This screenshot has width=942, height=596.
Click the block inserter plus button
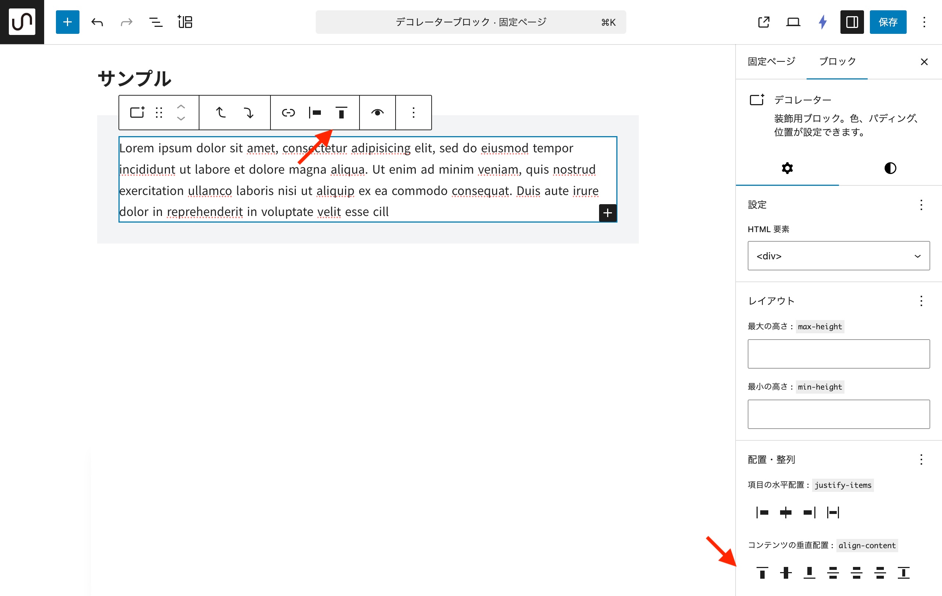click(67, 22)
